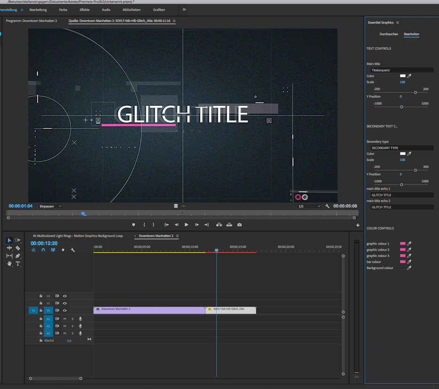Viewport: 439px width, 389px height.
Task: Select the Hand tool
Action: 9,264
